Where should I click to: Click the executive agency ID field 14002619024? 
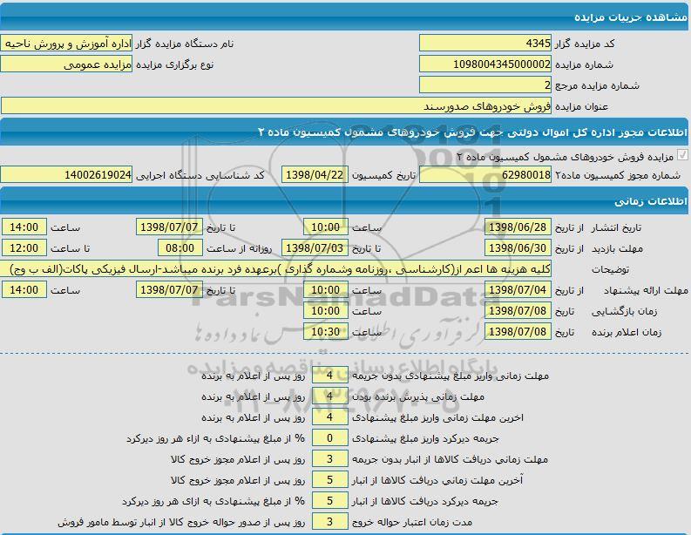point(66,174)
